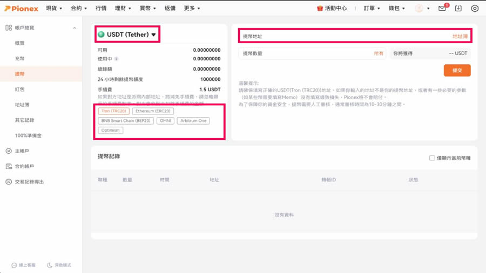This screenshot has height=273, width=486.
Task: Click the 提幣數量 input field
Action: [305, 53]
